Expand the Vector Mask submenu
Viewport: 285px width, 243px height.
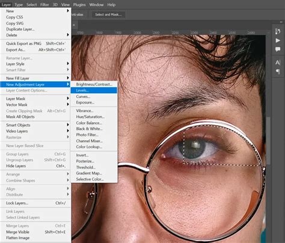coord(35,105)
